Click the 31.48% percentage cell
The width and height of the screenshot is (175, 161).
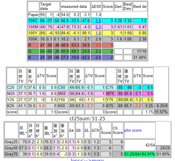coord(140,58)
